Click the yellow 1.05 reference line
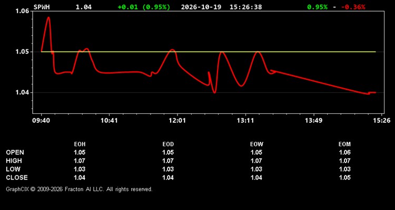 [x=209, y=52]
